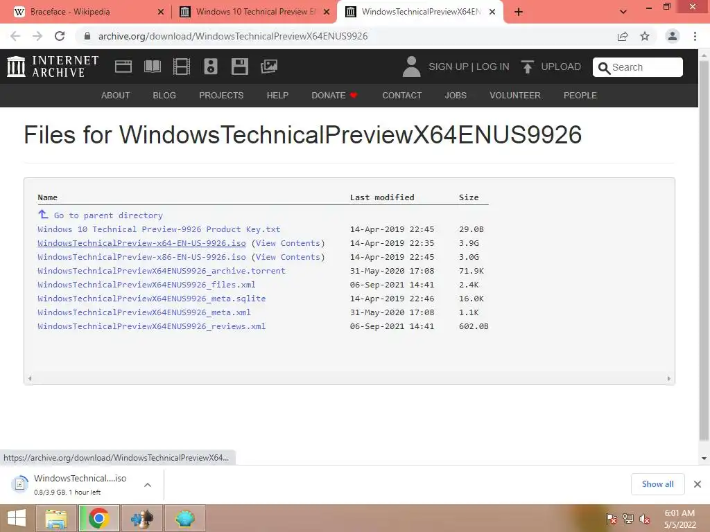Screen dimensions: 710x532
Task: Click the Action Center flag tray icon
Action: click(612, 519)
